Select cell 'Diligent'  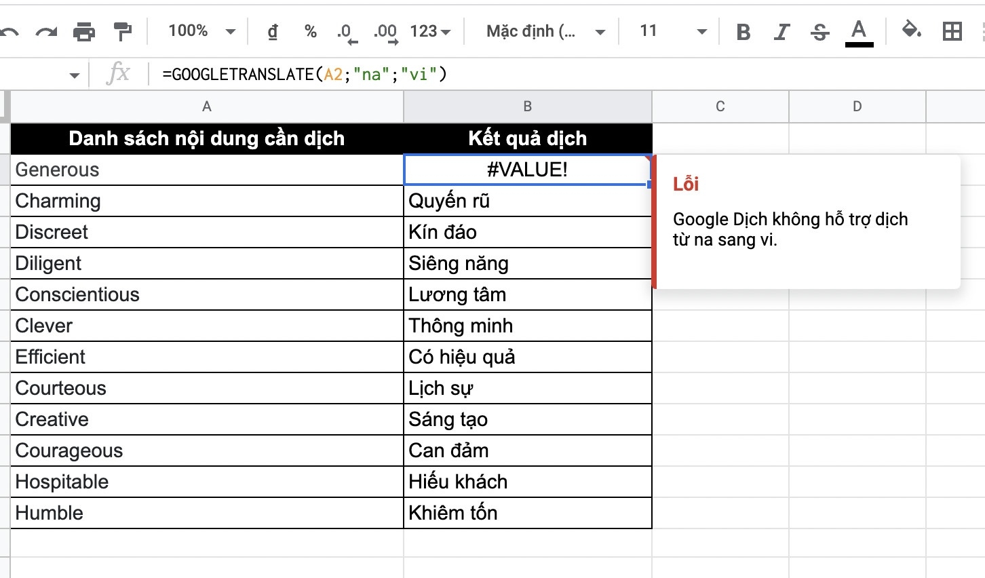[207, 263]
